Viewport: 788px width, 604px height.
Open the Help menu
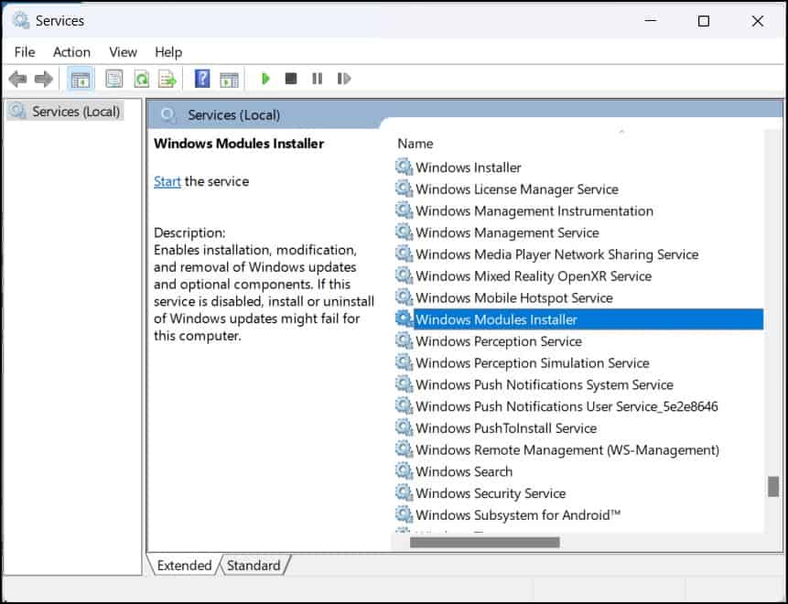(x=168, y=52)
